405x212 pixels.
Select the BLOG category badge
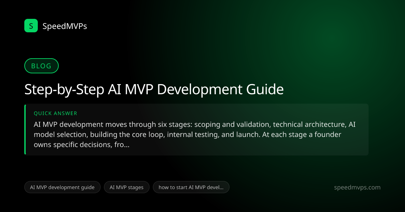coord(42,66)
